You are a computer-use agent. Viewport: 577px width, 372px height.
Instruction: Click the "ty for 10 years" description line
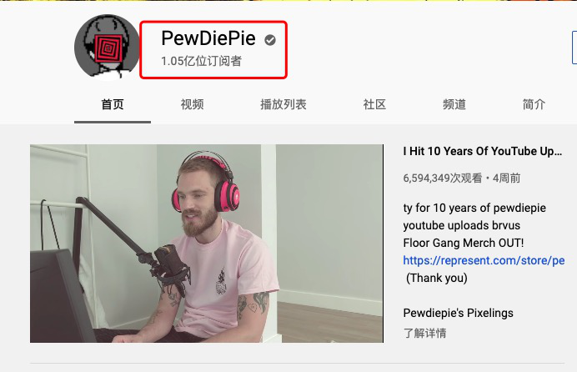click(x=474, y=208)
